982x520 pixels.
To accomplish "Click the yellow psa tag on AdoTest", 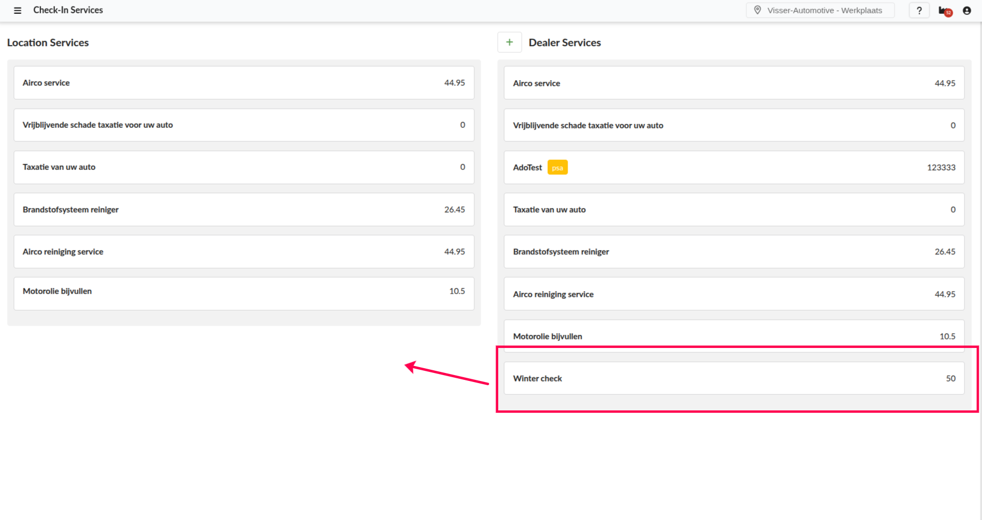I will click(557, 167).
